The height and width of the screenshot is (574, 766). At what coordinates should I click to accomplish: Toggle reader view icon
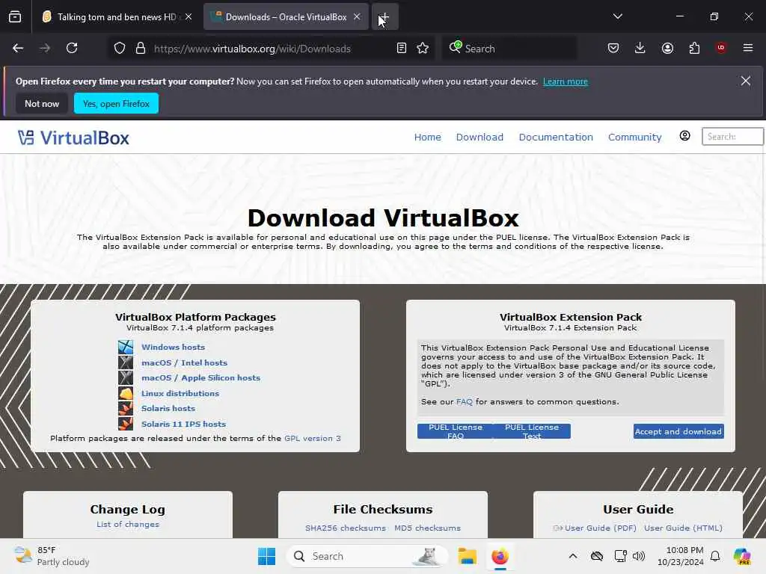(402, 49)
